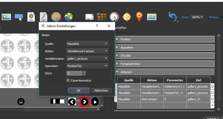Click the orange map pin icon
This screenshot has height=119, width=223.
pyautogui.click(x=139, y=17)
